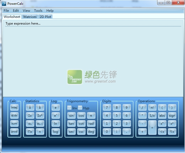Click digit 3 button
The height and width of the screenshot is (153, 185).
tap(126, 123)
